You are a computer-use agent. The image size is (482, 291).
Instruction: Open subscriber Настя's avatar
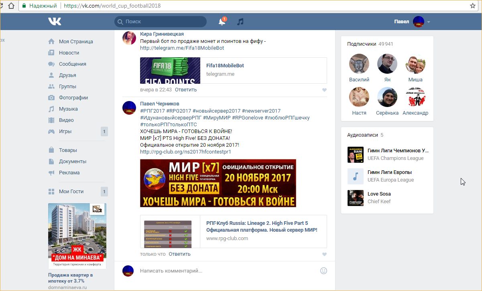(x=359, y=97)
